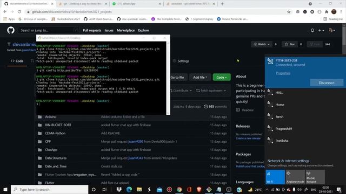Viewport: 346px width, 194px height.
Task: Expand the Fetch upstream dropdown
Action: pos(211,91)
